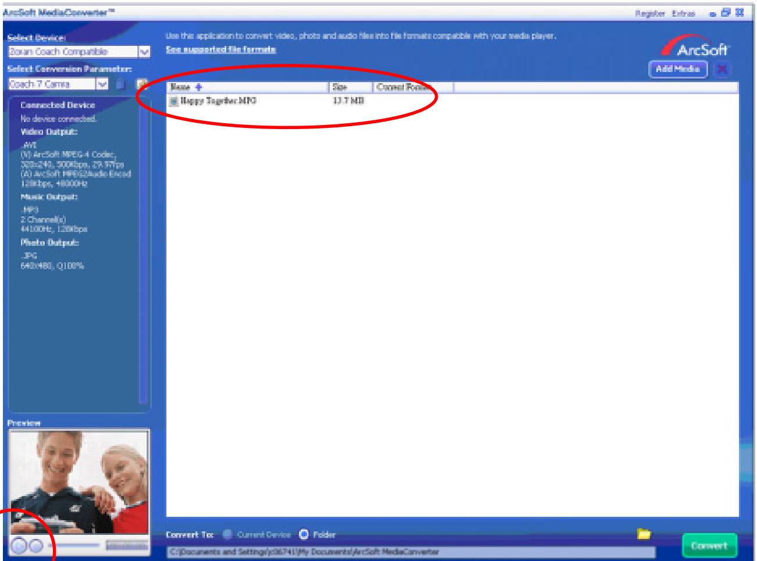The image size is (757, 561).
Task: Click the Convert Format column header
Action: [413, 87]
